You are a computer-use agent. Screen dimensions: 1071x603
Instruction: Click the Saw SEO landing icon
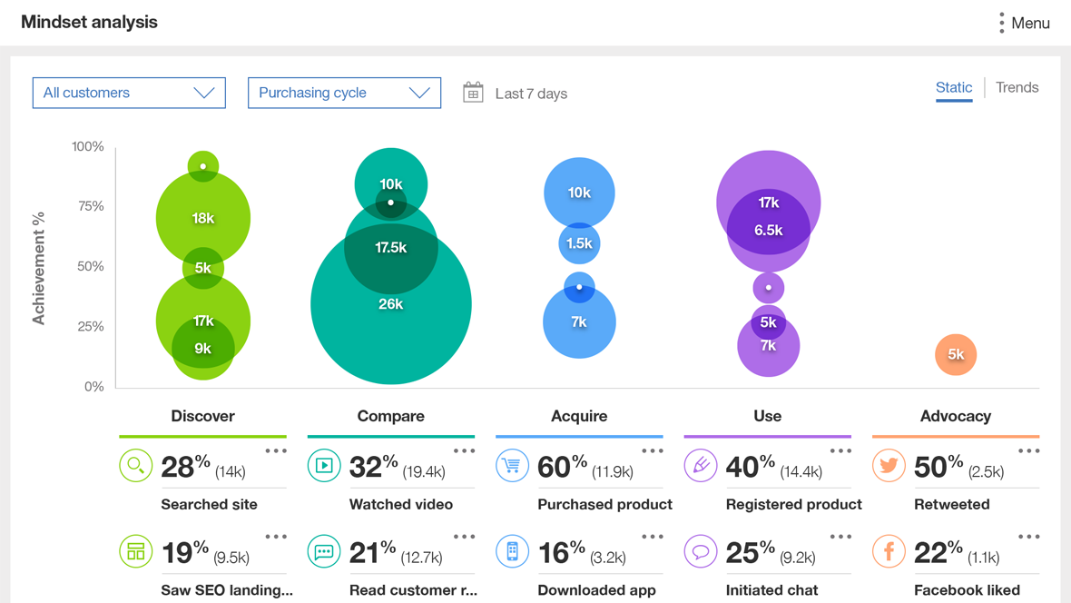(135, 551)
